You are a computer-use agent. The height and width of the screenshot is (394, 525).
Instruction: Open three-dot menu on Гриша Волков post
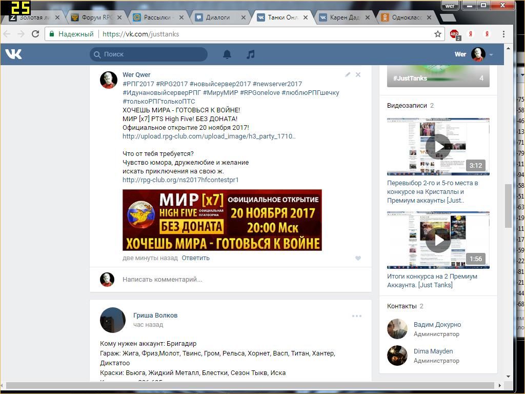(x=357, y=316)
